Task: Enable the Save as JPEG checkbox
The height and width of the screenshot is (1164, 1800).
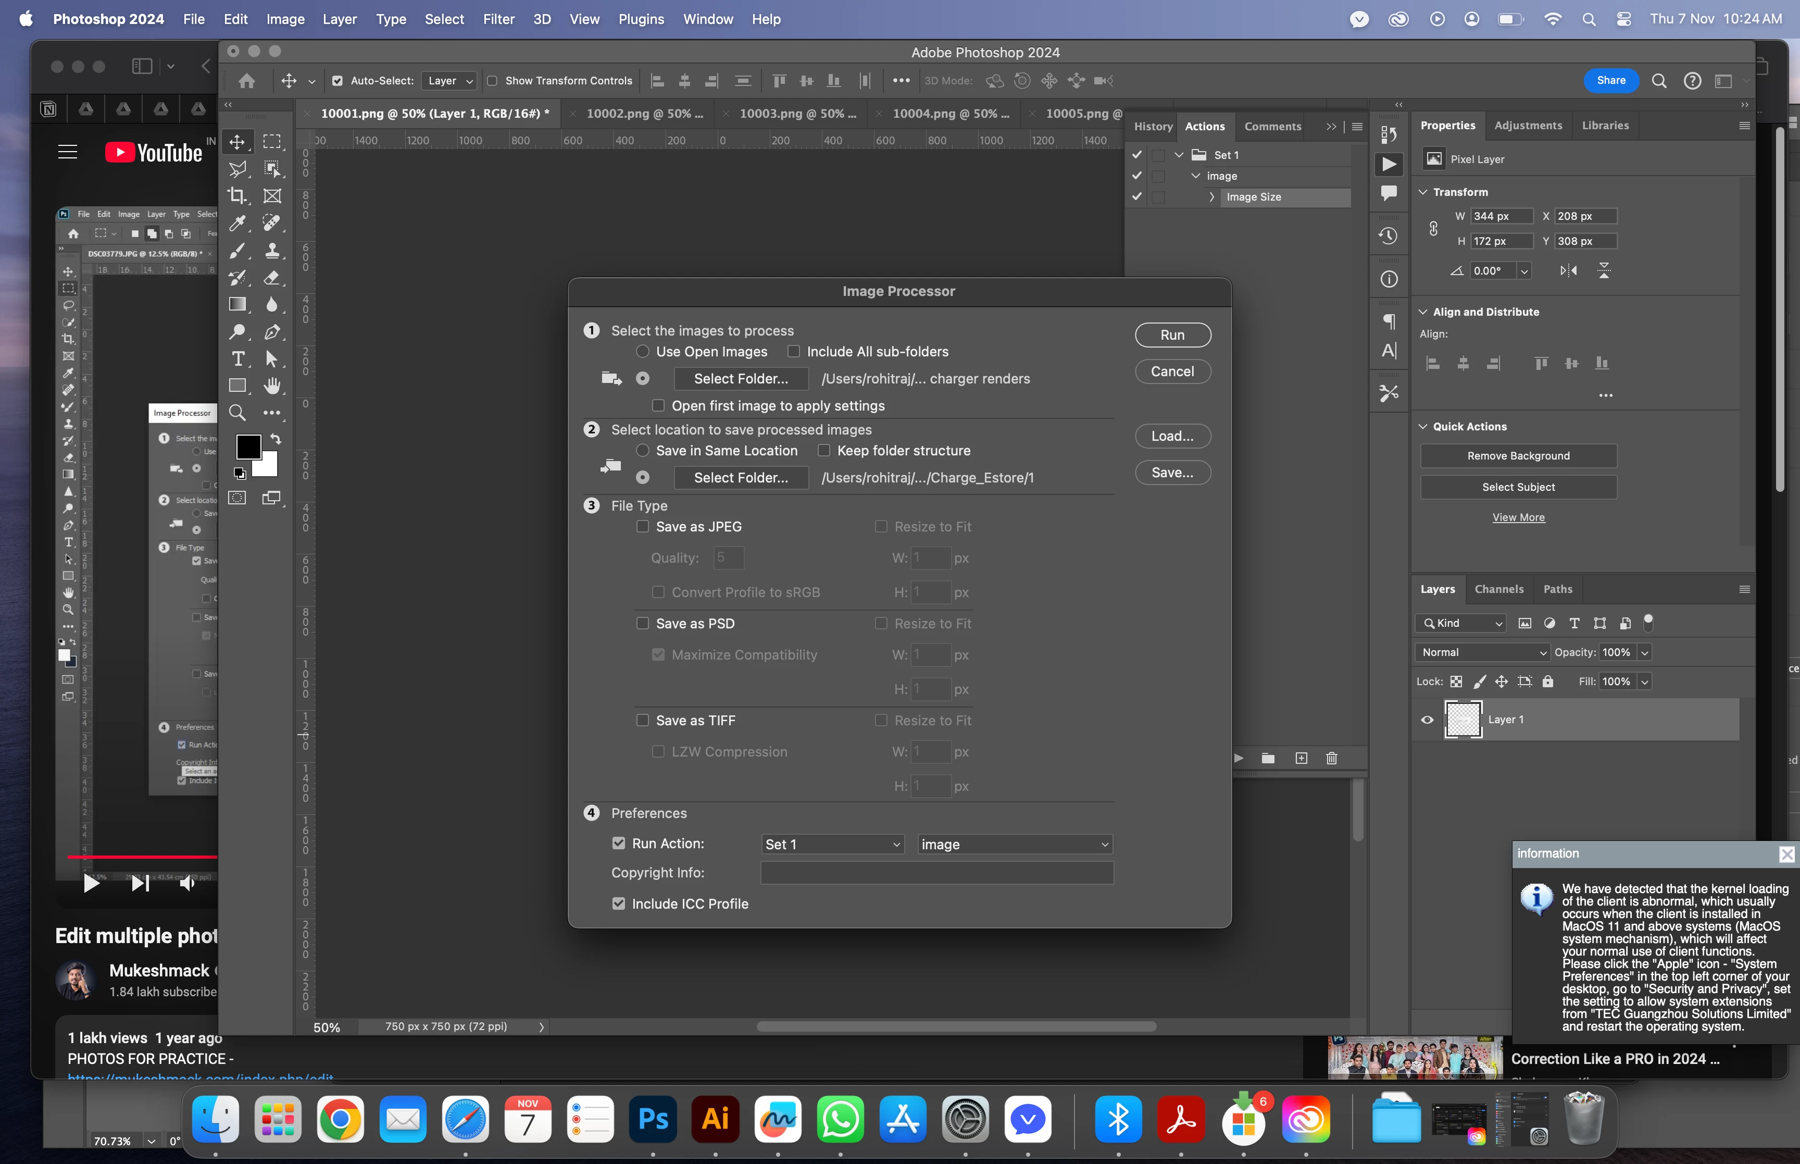Action: point(643,526)
